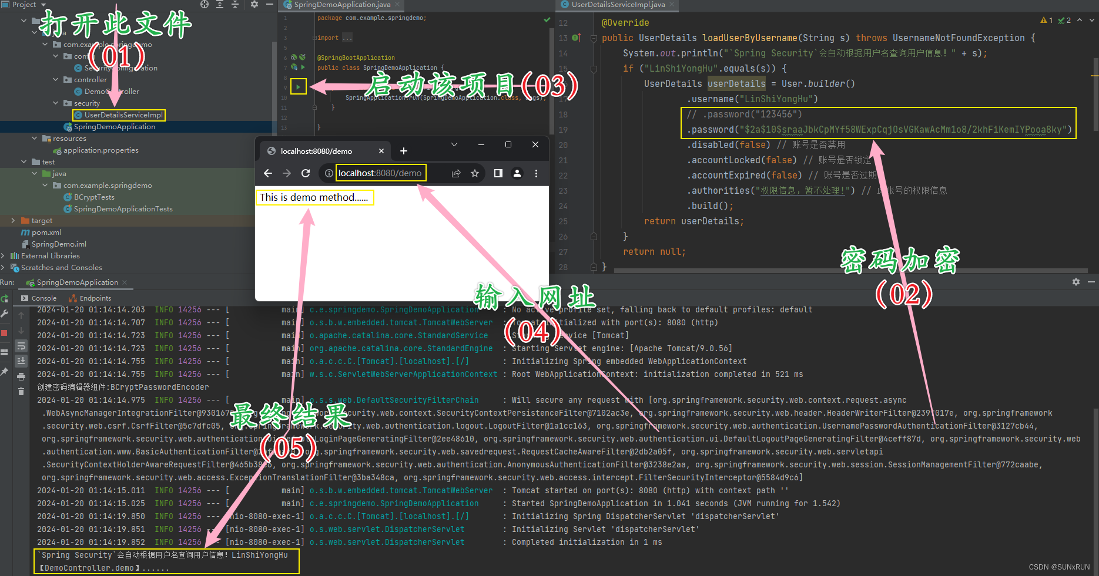
Task: Click the browser address bar showing localhost:8080/demo
Action: 381,173
